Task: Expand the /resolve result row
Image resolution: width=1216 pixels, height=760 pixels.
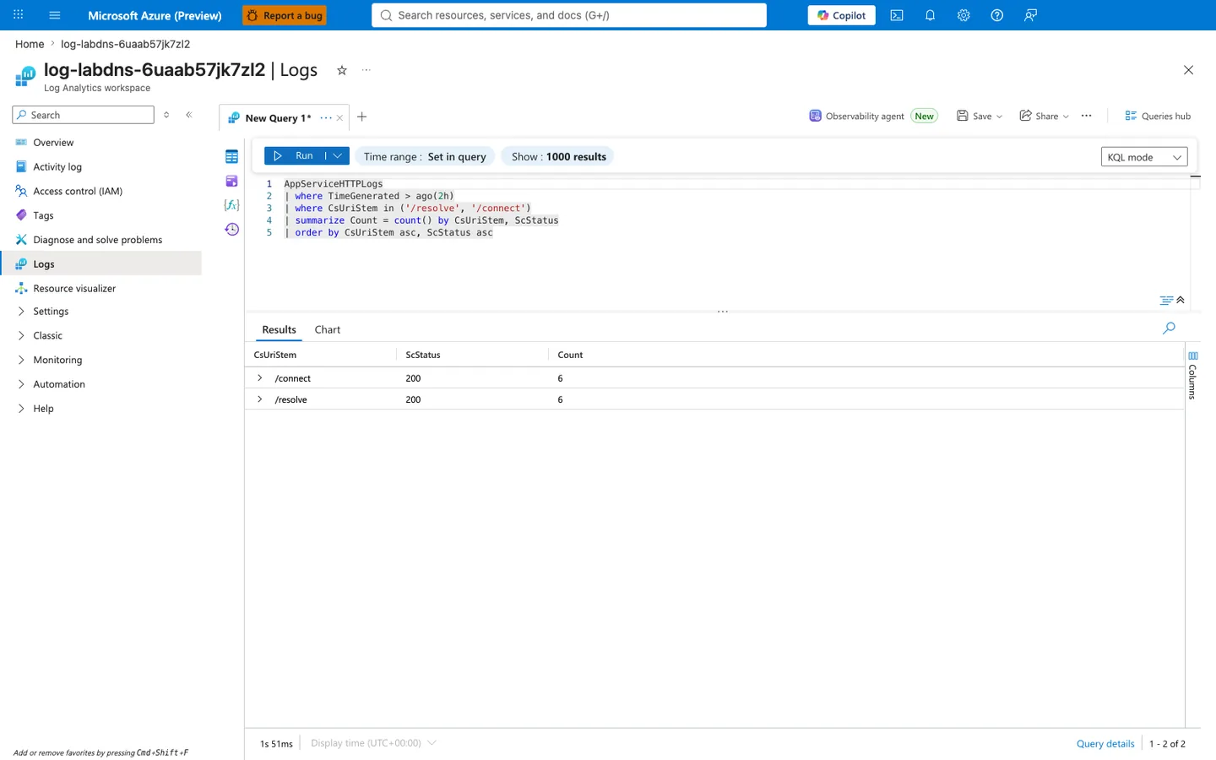Action: 260,399
